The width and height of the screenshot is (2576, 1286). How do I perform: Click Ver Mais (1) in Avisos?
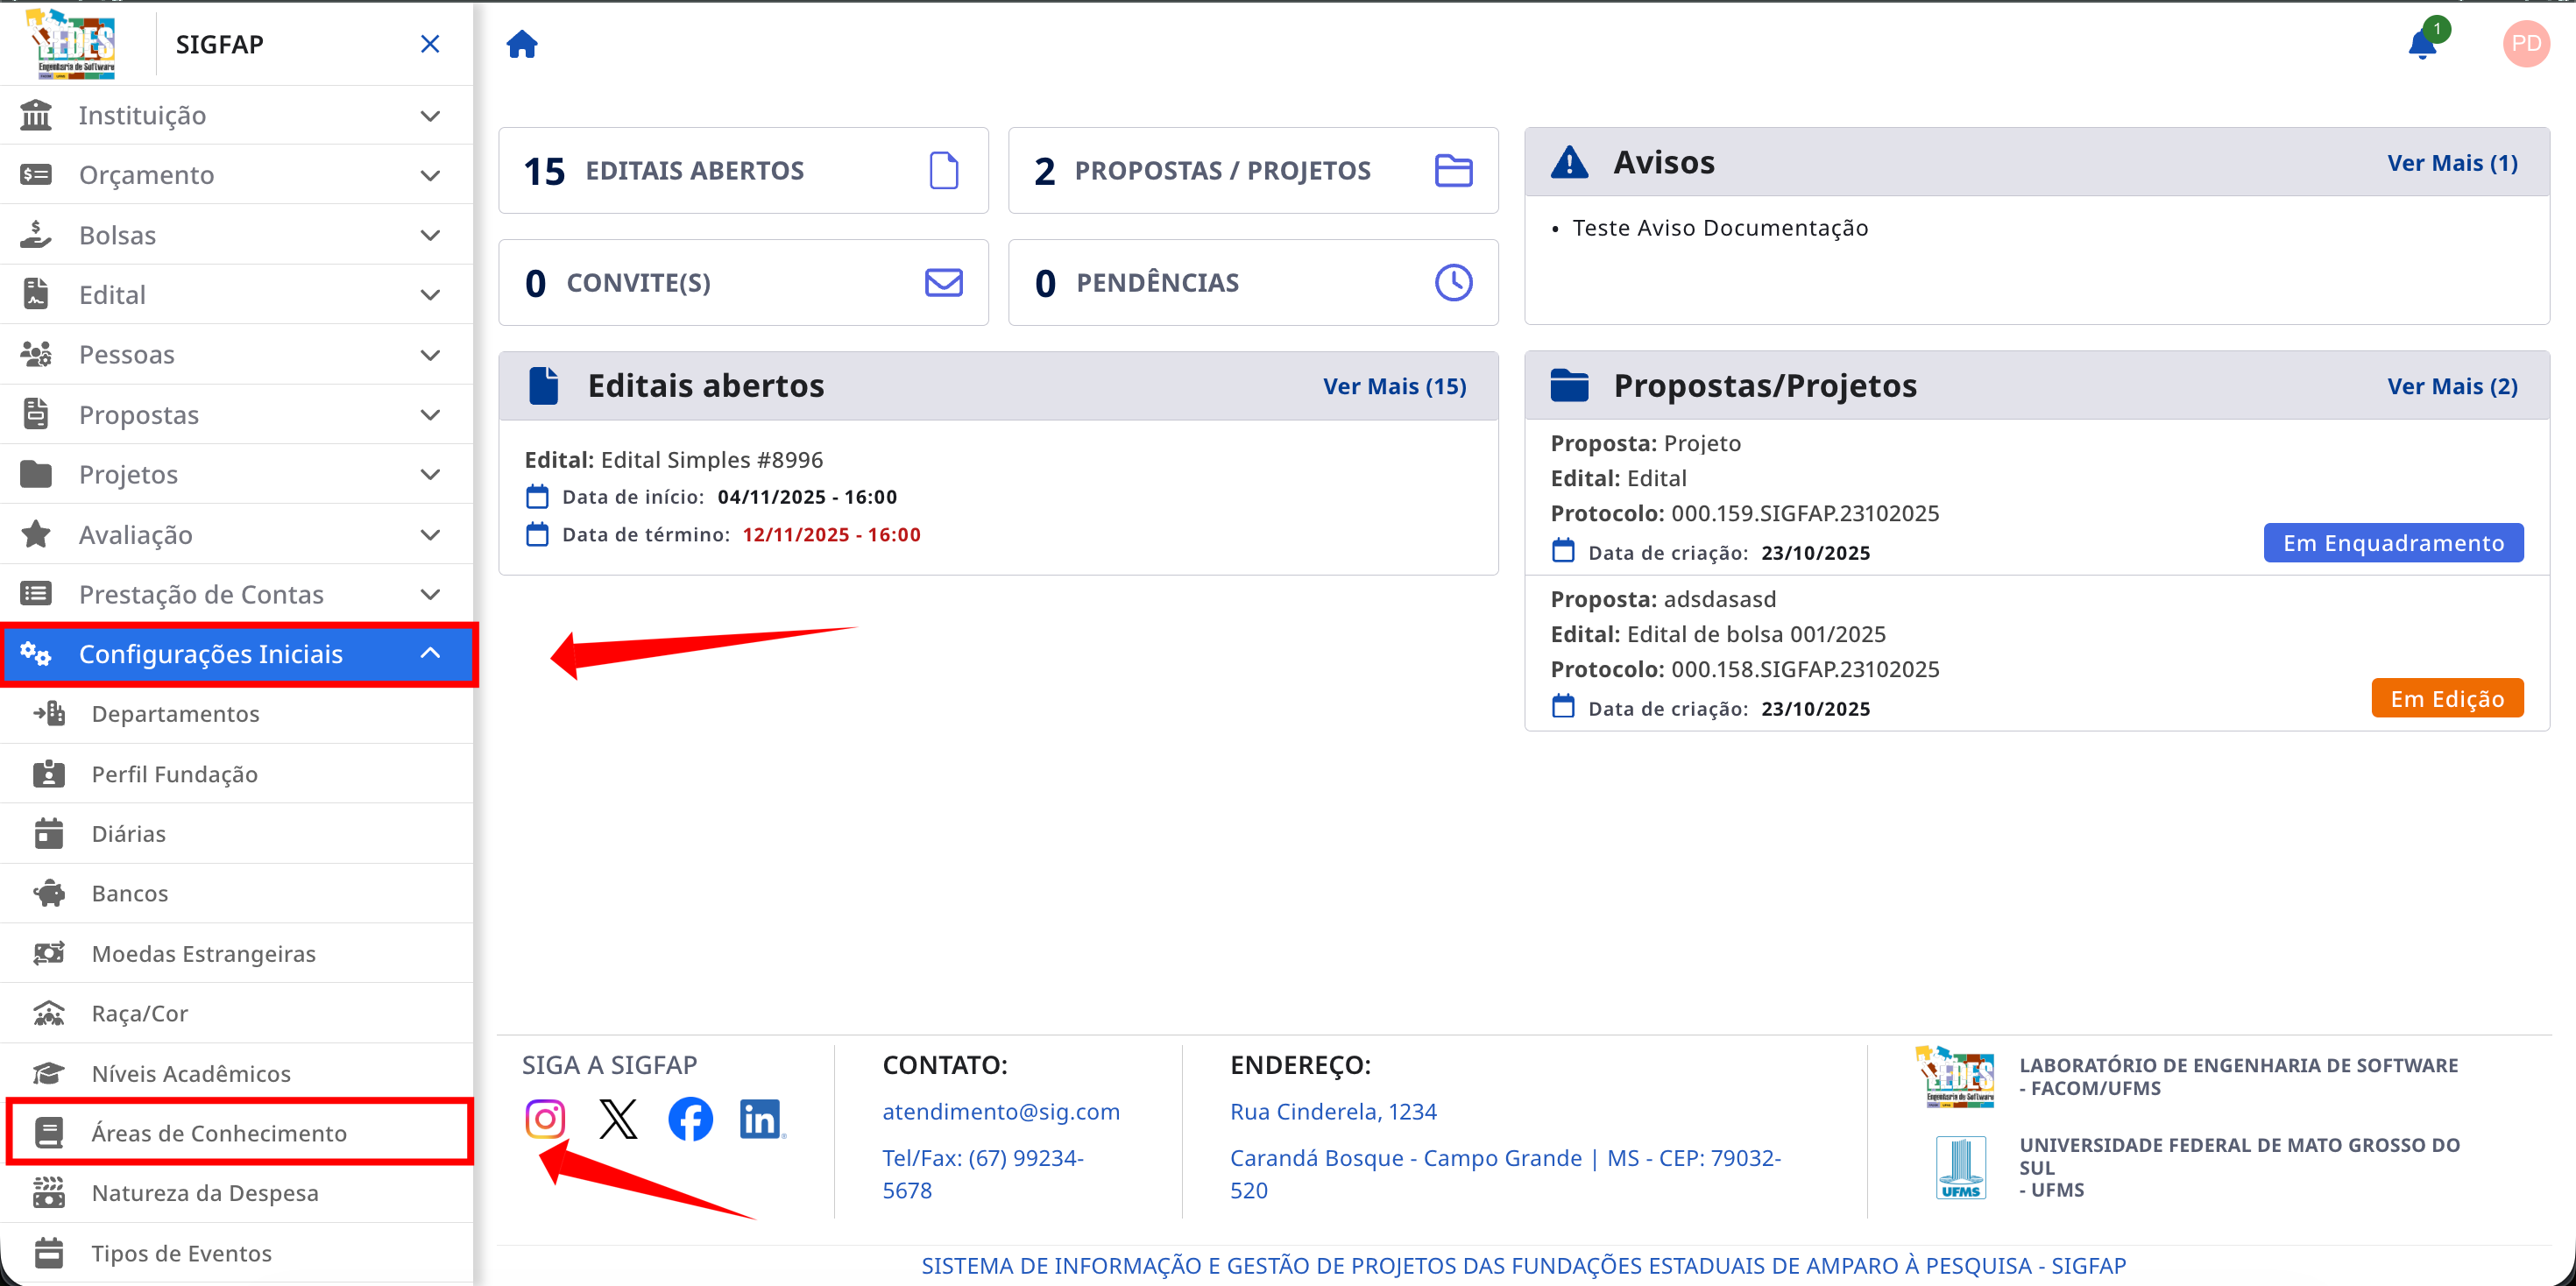[2451, 163]
